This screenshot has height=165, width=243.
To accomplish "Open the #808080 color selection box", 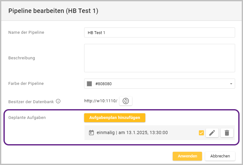I will tap(159, 84).
